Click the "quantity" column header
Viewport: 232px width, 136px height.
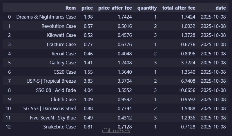(147, 8)
